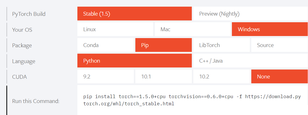Choose the Preview (Nightly) build
This screenshot has width=308, height=115.
(250, 14)
